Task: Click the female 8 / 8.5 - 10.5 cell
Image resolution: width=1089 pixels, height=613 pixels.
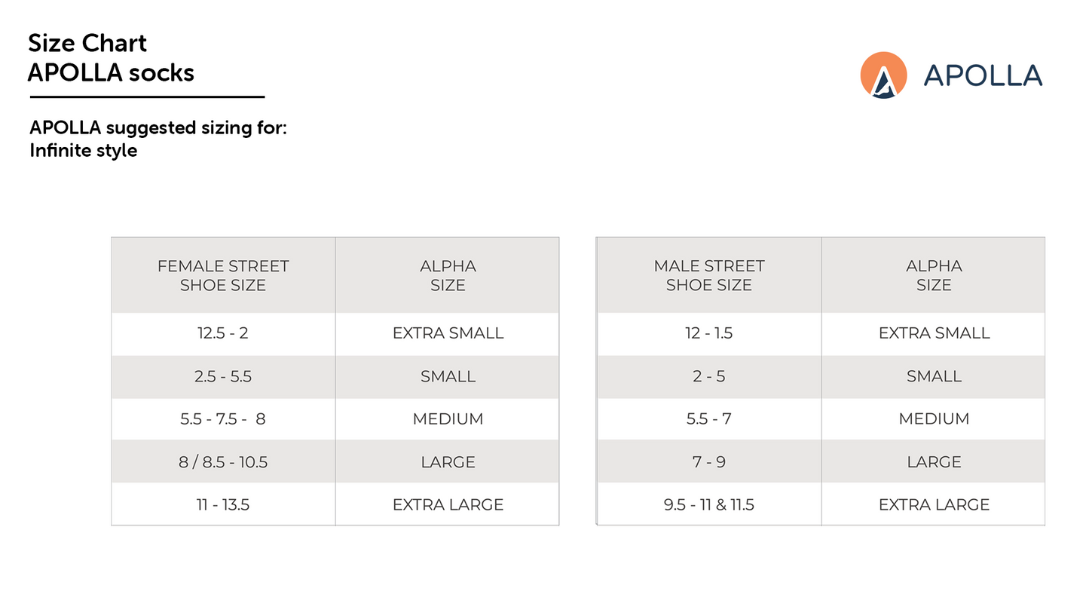Action: 223,461
